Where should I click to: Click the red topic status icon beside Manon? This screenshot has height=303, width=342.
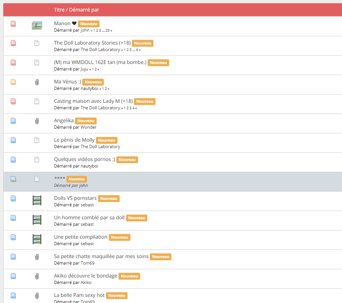13,24
